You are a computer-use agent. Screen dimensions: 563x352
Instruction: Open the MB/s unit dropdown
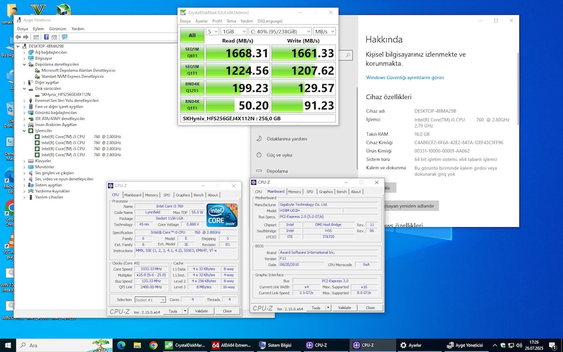pos(324,31)
